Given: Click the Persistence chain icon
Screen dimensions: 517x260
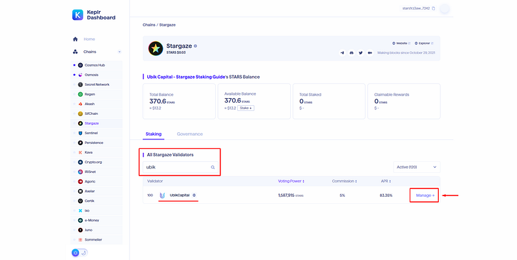Looking at the screenshot, I should [80, 143].
